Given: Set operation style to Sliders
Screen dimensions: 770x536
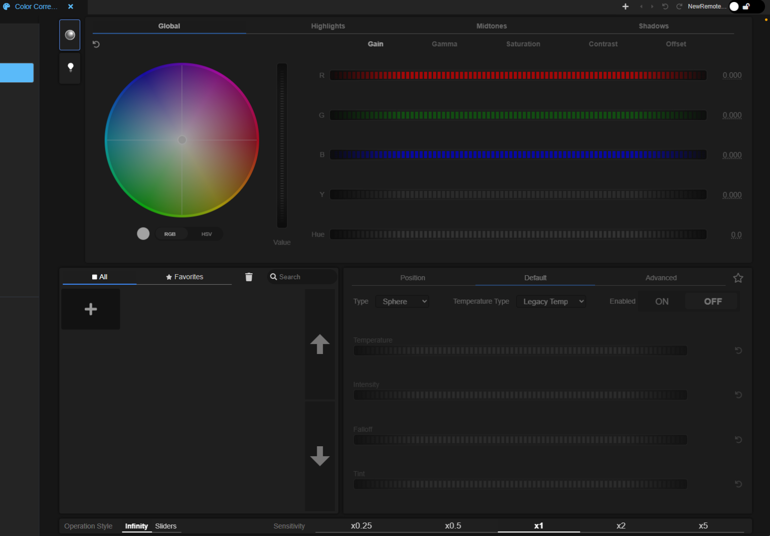Looking at the screenshot, I should click(x=166, y=526).
